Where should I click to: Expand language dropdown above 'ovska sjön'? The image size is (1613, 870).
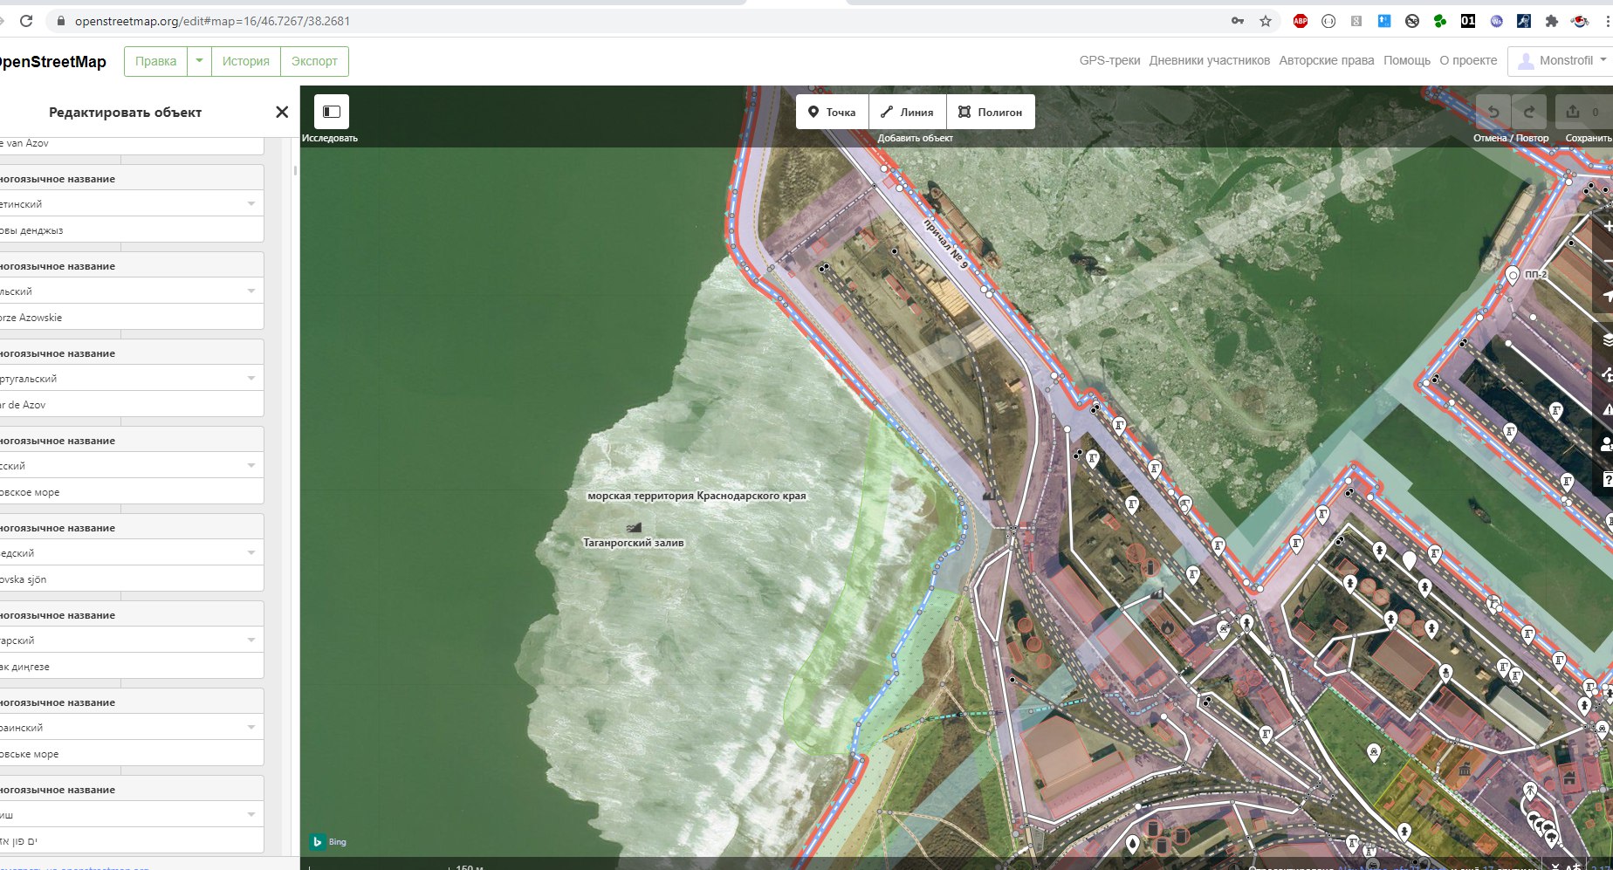click(x=251, y=552)
